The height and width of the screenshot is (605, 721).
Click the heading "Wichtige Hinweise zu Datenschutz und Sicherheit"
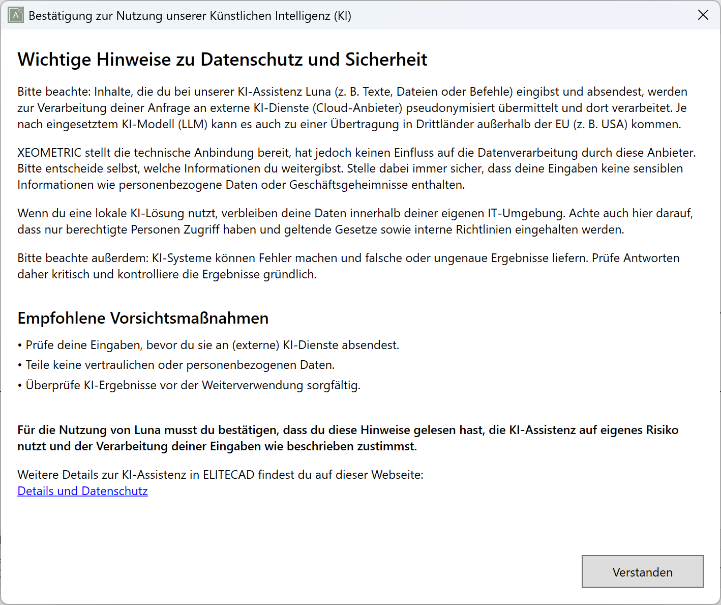pos(222,60)
